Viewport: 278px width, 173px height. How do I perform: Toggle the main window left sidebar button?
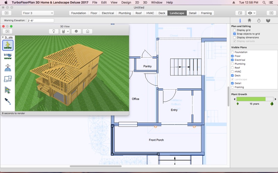[6, 13]
